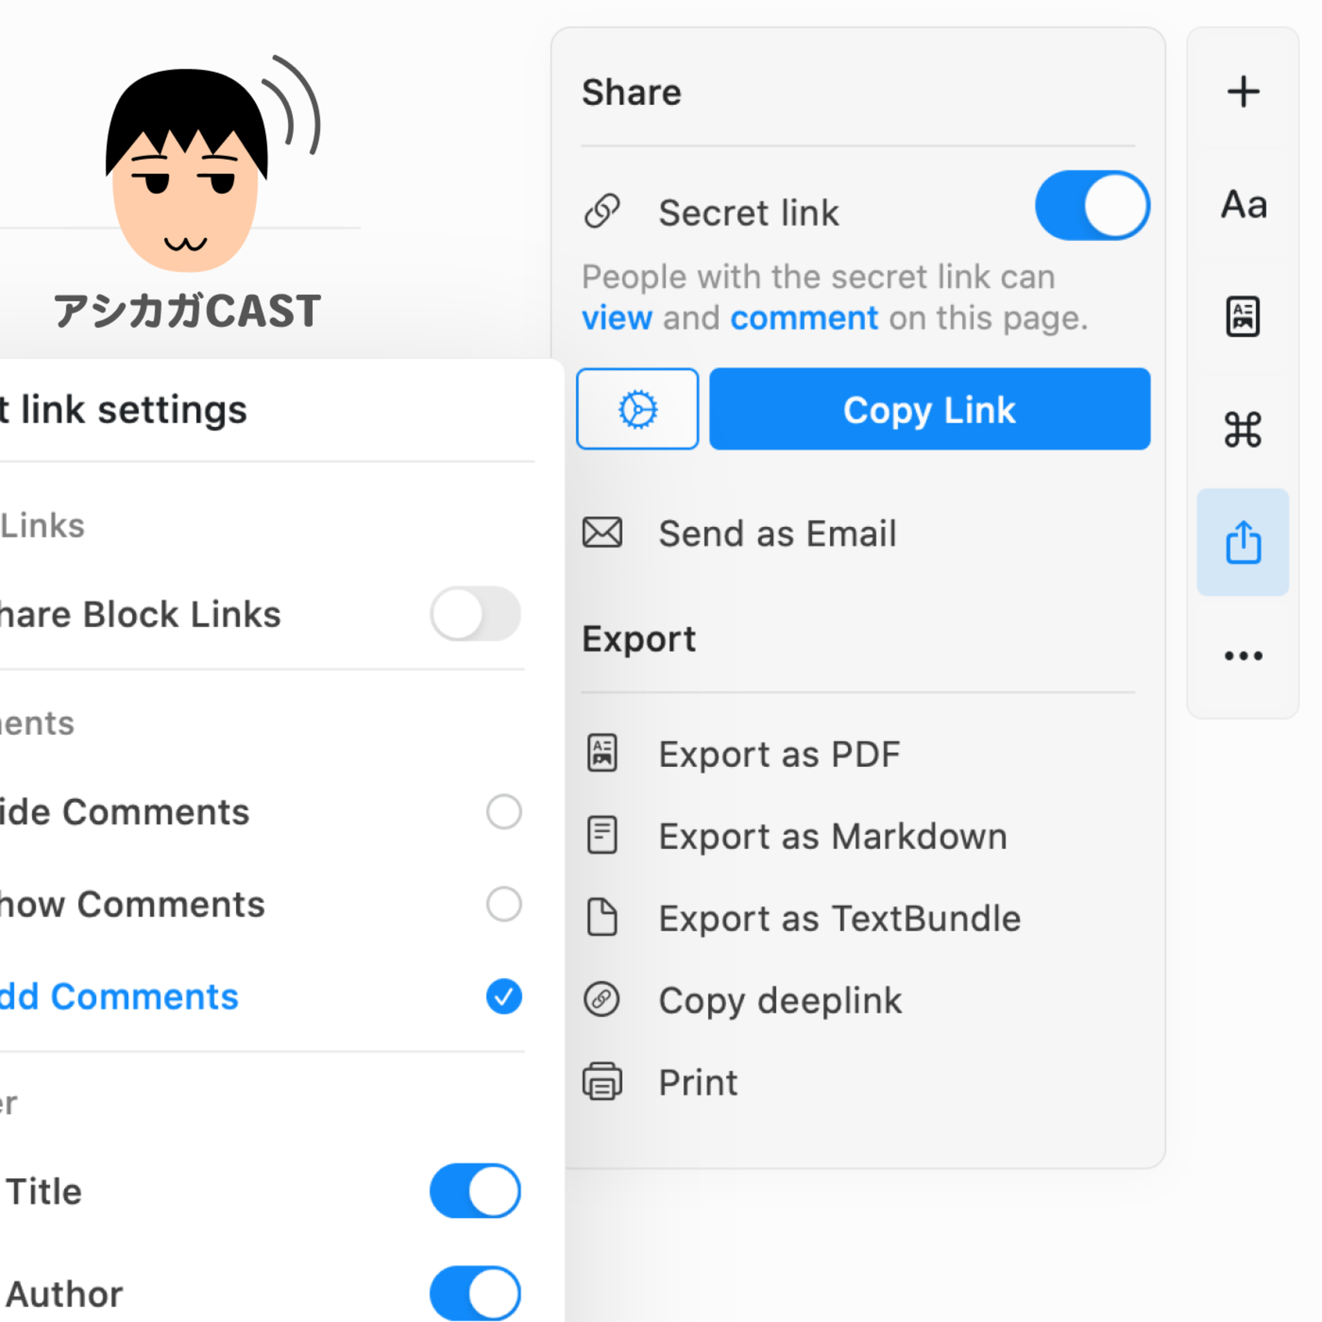Choose Export as PDF
This screenshot has width=1322, height=1322.
pos(779,754)
